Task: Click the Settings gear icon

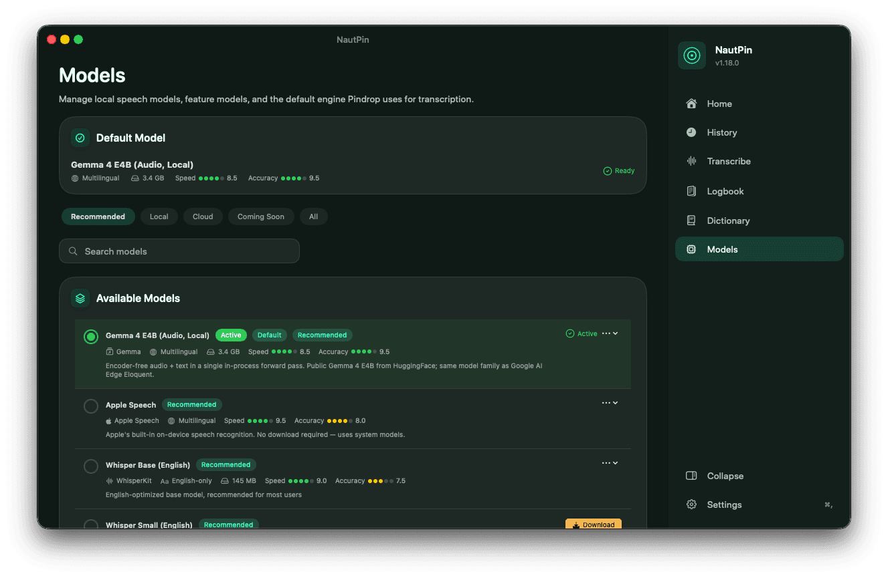Action: click(x=691, y=504)
